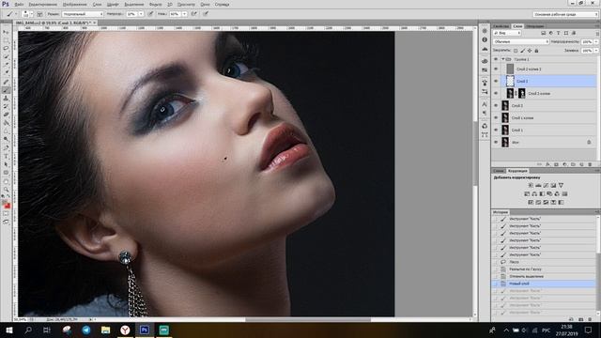The width and height of the screenshot is (601, 338).
Task: Select the Healing Brush tool
Action: tap(6, 82)
